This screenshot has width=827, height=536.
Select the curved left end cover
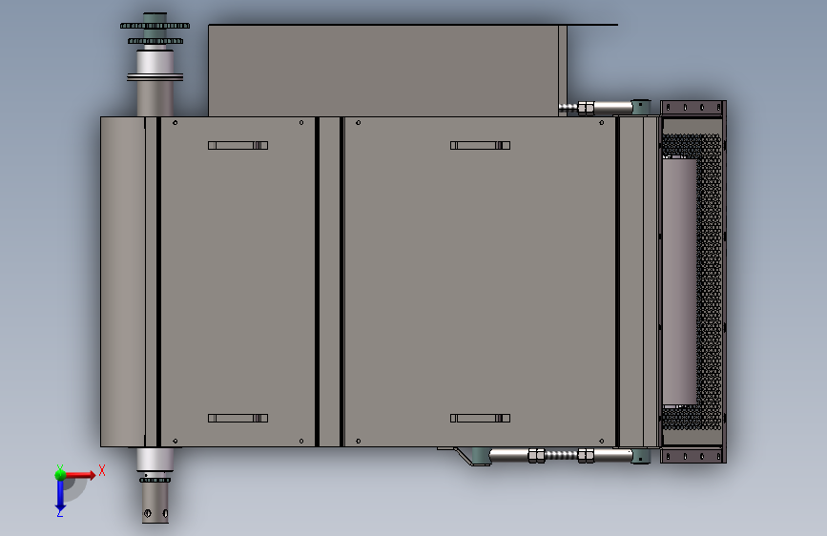click(122, 281)
